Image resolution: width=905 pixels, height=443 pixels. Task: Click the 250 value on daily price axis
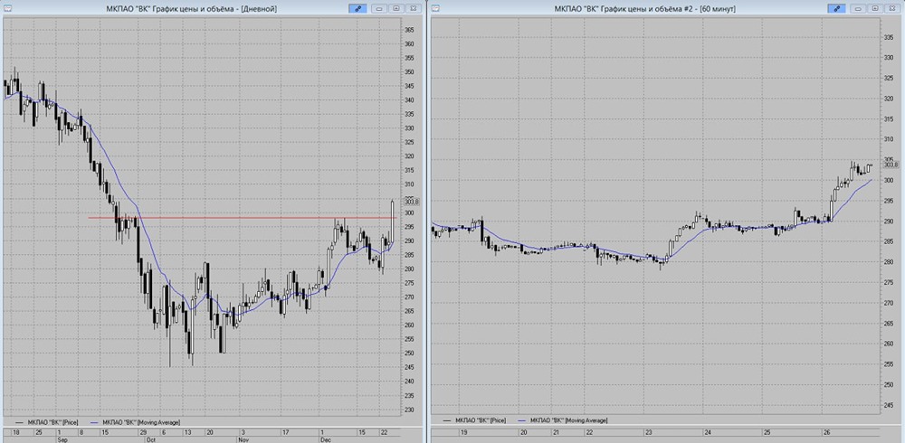pos(409,353)
